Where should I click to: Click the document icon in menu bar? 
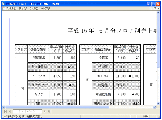click(x=4, y=8)
